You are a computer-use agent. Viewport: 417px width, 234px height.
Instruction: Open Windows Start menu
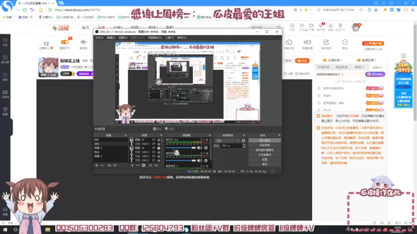pyautogui.click(x=5, y=229)
